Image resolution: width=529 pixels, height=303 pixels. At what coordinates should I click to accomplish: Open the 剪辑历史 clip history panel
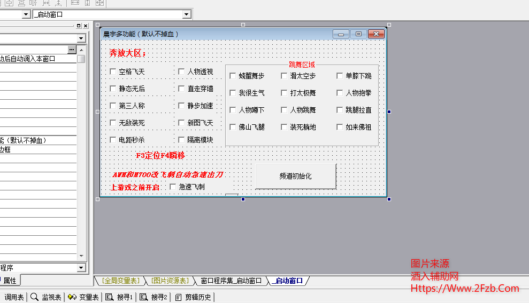(x=193, y=297)
